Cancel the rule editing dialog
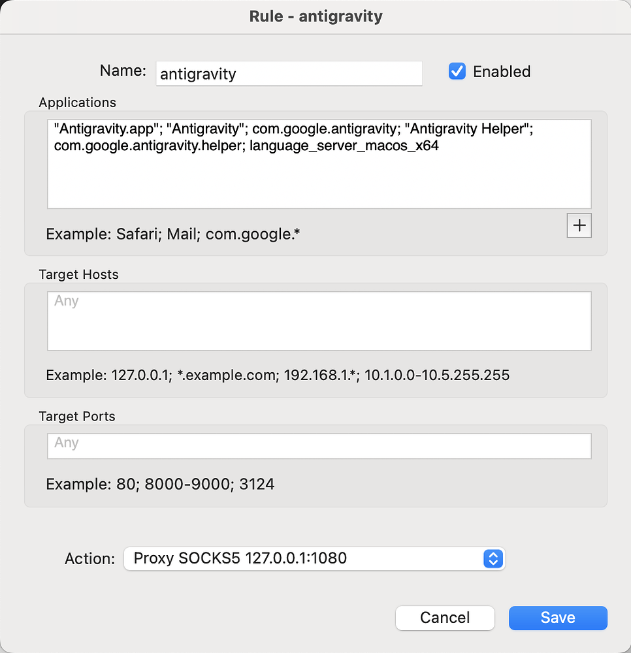This screenshot has height=653, width=631. 445,618
